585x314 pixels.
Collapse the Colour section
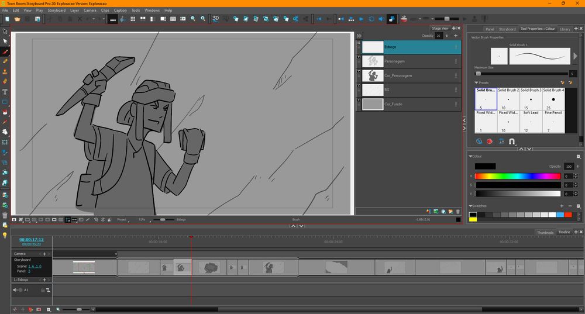point(470,156)
